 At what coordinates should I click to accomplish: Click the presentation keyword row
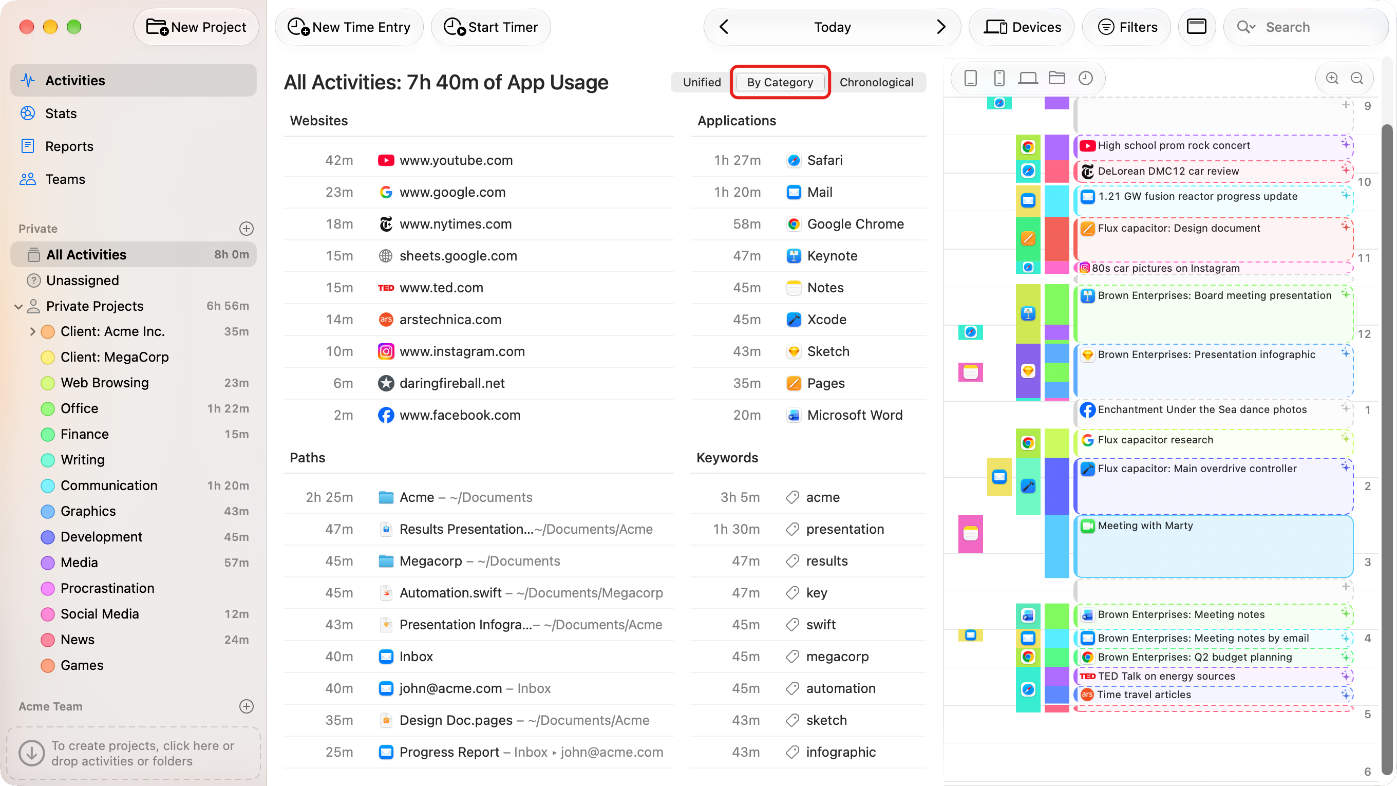click(x=808, y=529)
